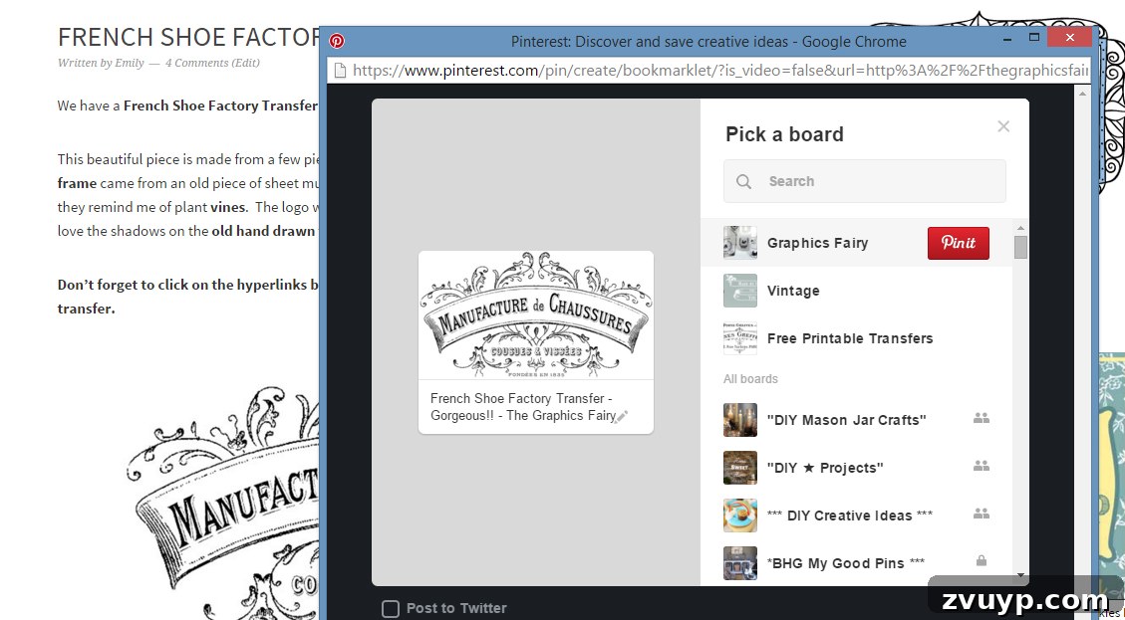
Task: Click the page icon in address bar
Action: (x=341, y=71)
